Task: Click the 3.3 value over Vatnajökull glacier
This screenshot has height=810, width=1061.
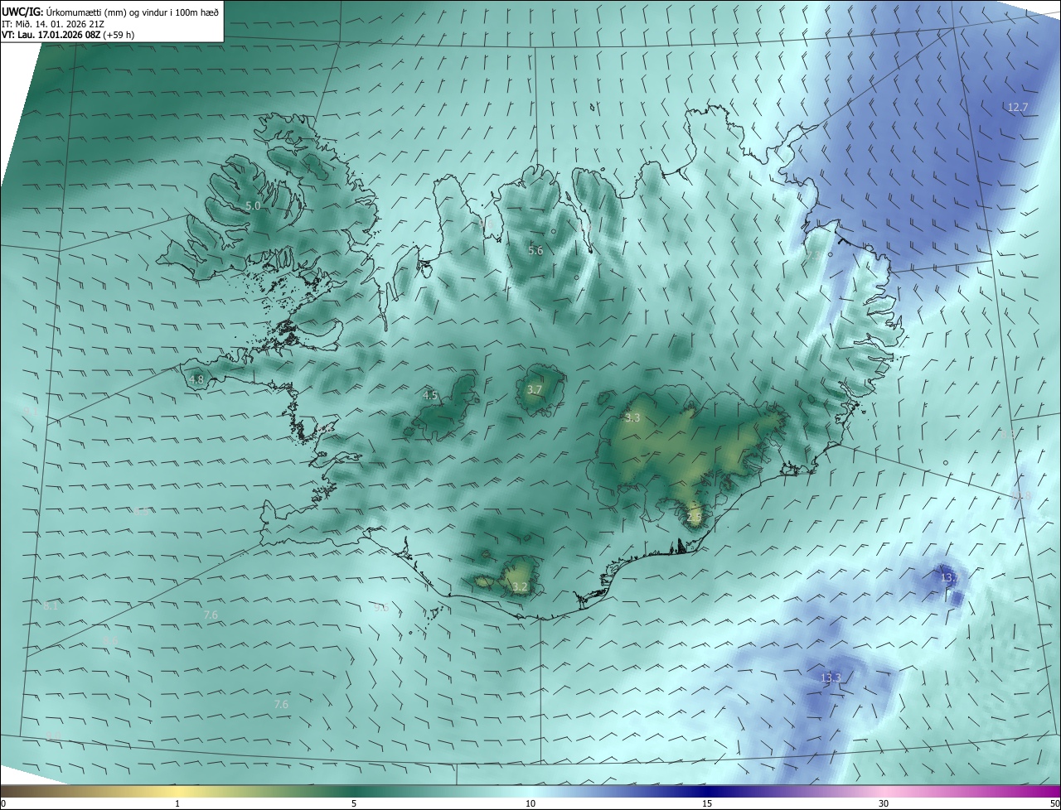Action: pos(632,418)
